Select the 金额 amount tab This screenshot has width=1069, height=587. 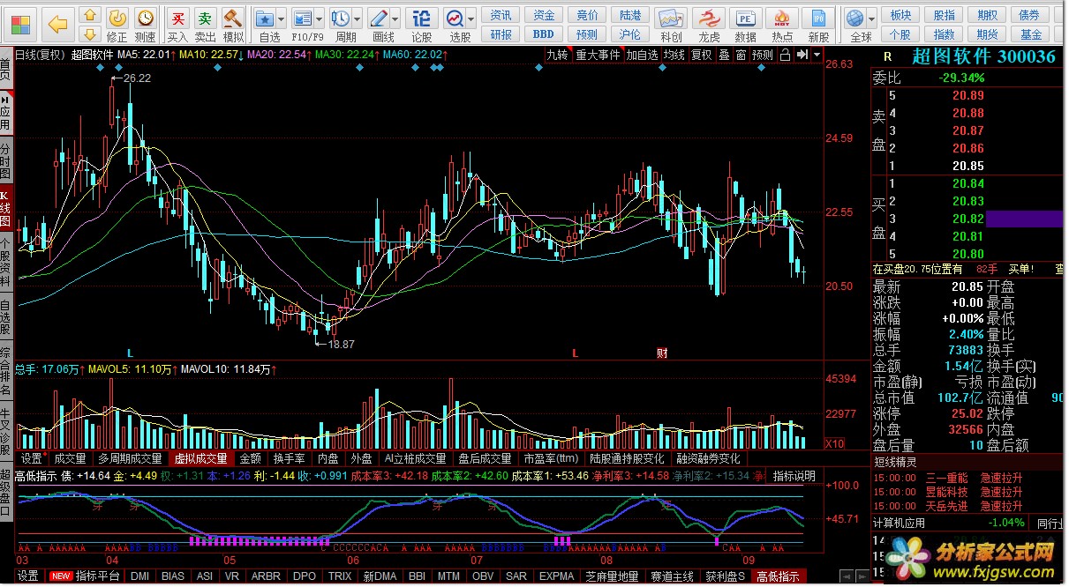250,458
